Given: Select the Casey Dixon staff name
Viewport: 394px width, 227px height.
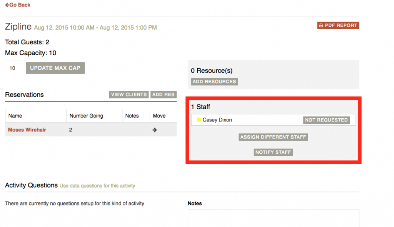Looking at the screenshot, I should coord(217,120).
